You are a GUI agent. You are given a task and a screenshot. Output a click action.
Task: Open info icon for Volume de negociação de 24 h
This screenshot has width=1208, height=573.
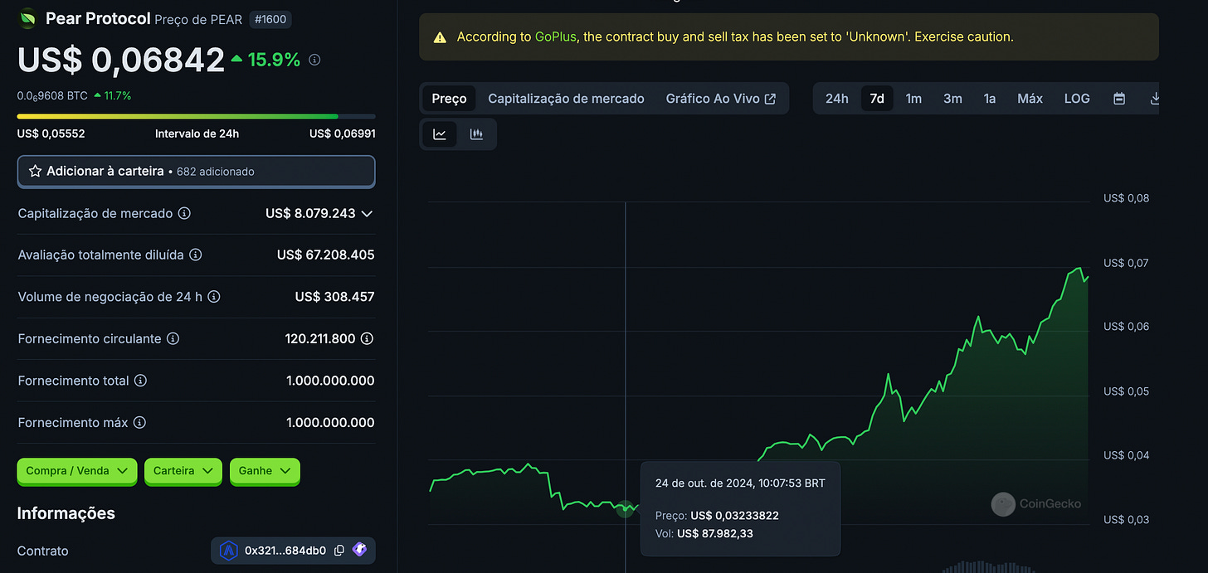tap(214, 297)
